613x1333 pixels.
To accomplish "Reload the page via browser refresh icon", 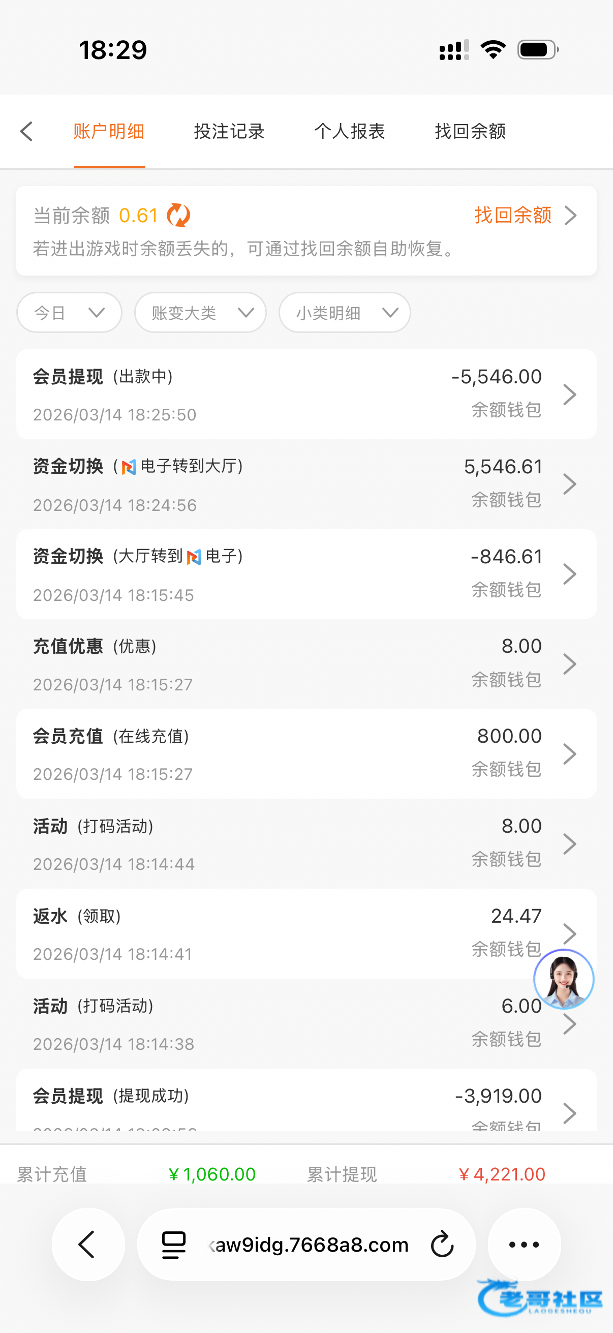I will click(x=442, y=1245).
